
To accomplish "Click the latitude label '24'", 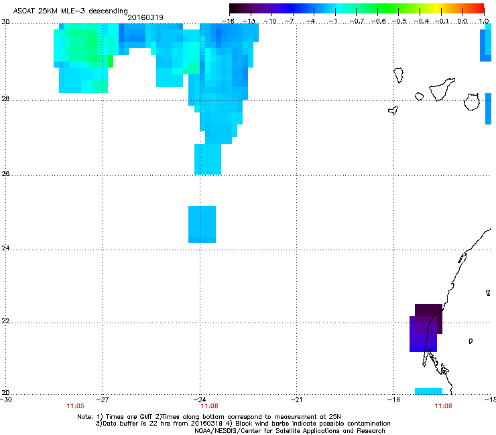I will click(5, 248).
